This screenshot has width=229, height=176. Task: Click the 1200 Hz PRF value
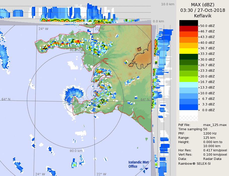click(210, 134)
